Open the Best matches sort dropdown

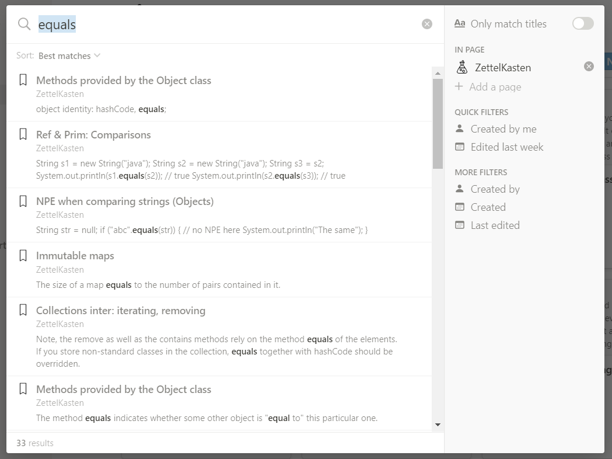coord(69,56)
